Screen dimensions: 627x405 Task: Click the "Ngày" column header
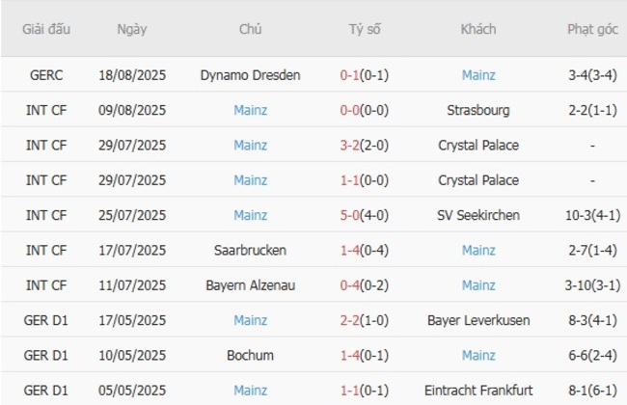pos(132,29)
